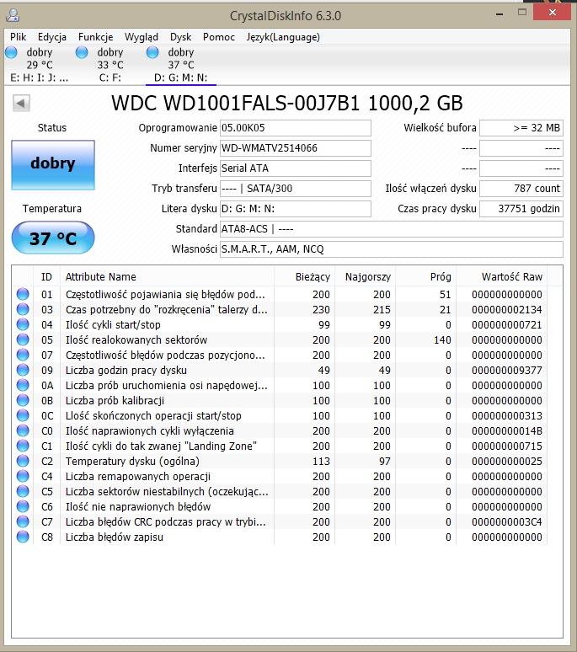
Task: Click the blue status orb for disk C: F:
Action: 82,52
